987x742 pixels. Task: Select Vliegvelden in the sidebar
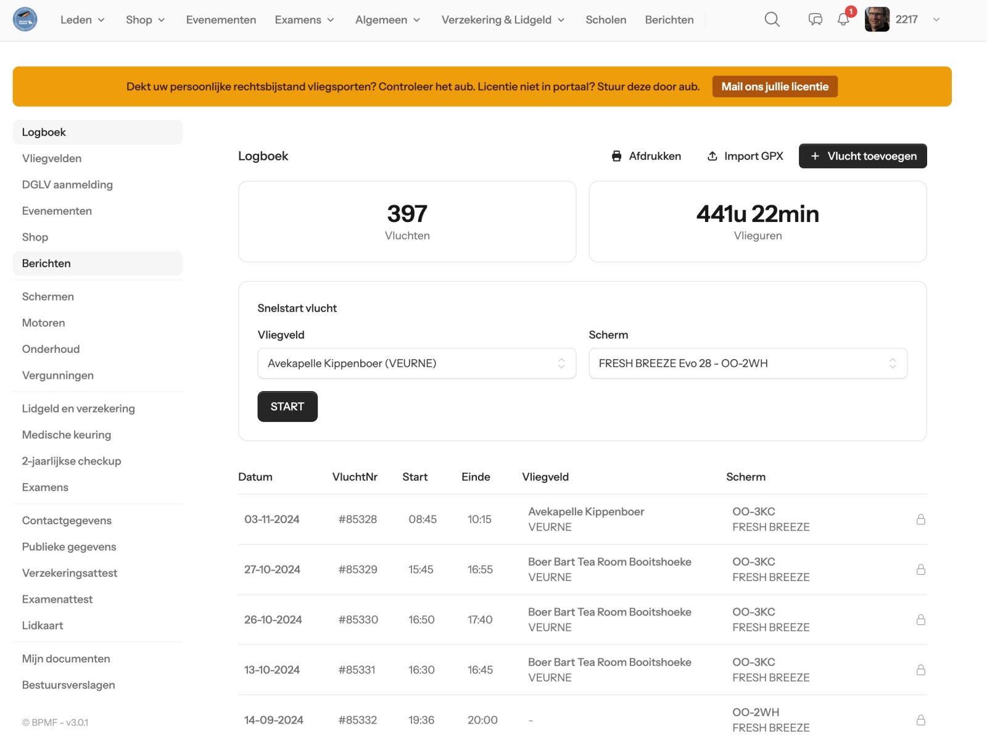click(x=97, y=159)
